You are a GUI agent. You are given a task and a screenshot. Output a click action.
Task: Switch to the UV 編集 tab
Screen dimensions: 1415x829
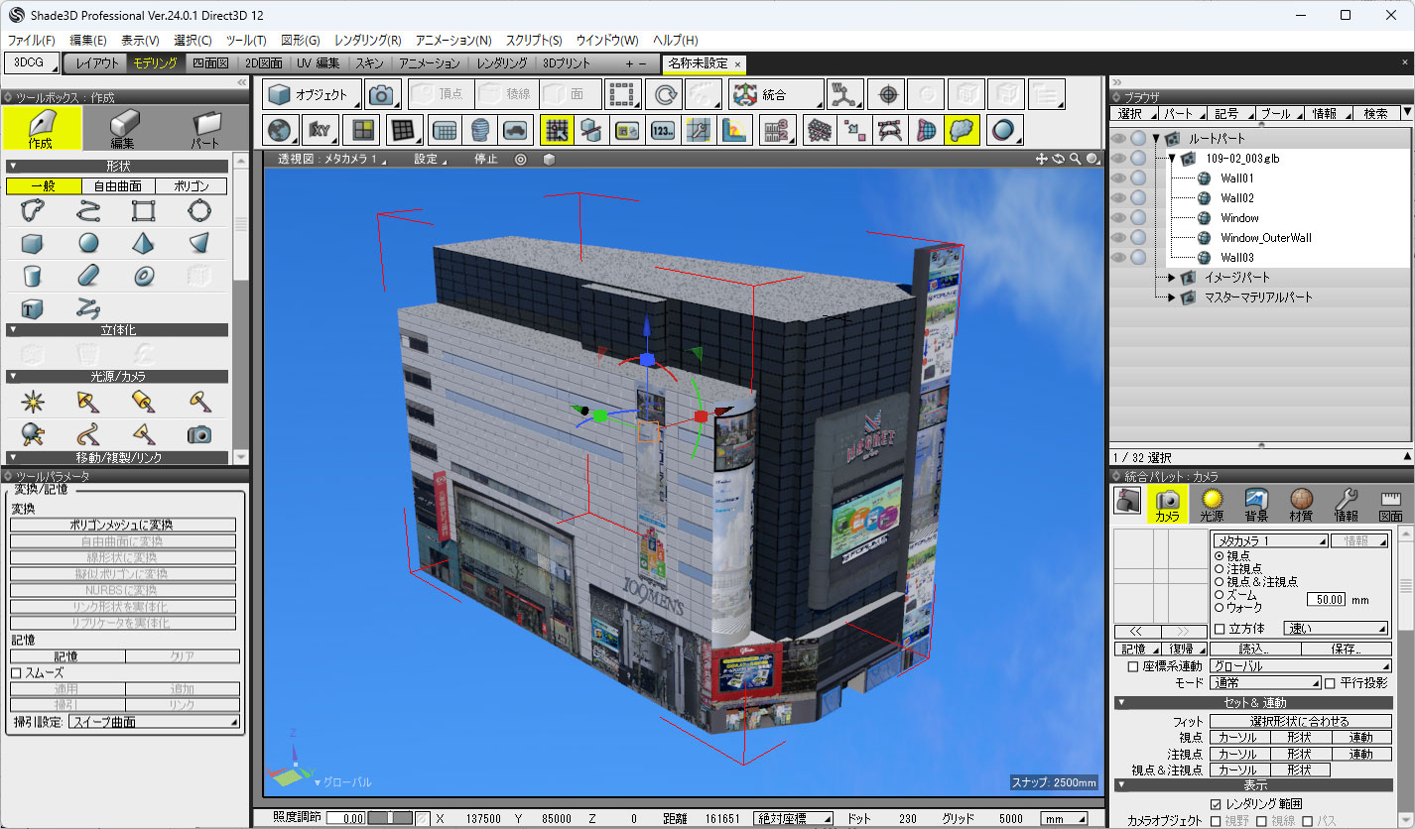pos(318,63)
